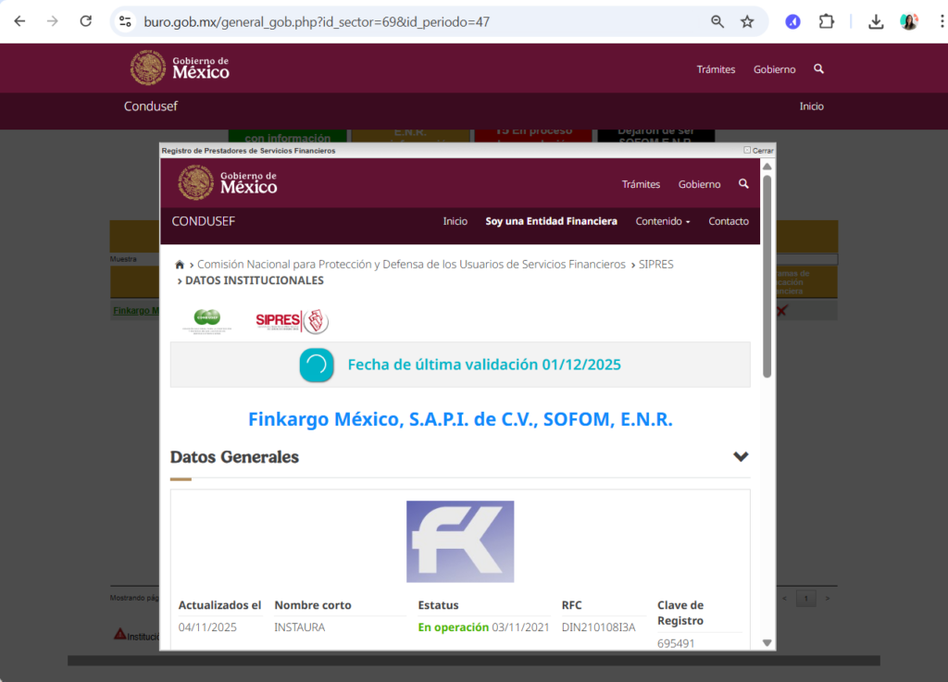The height and width of the screenshot is (682, 948).
Task: Click the home icon in the breadcrumb
Action: coord(180,265)
